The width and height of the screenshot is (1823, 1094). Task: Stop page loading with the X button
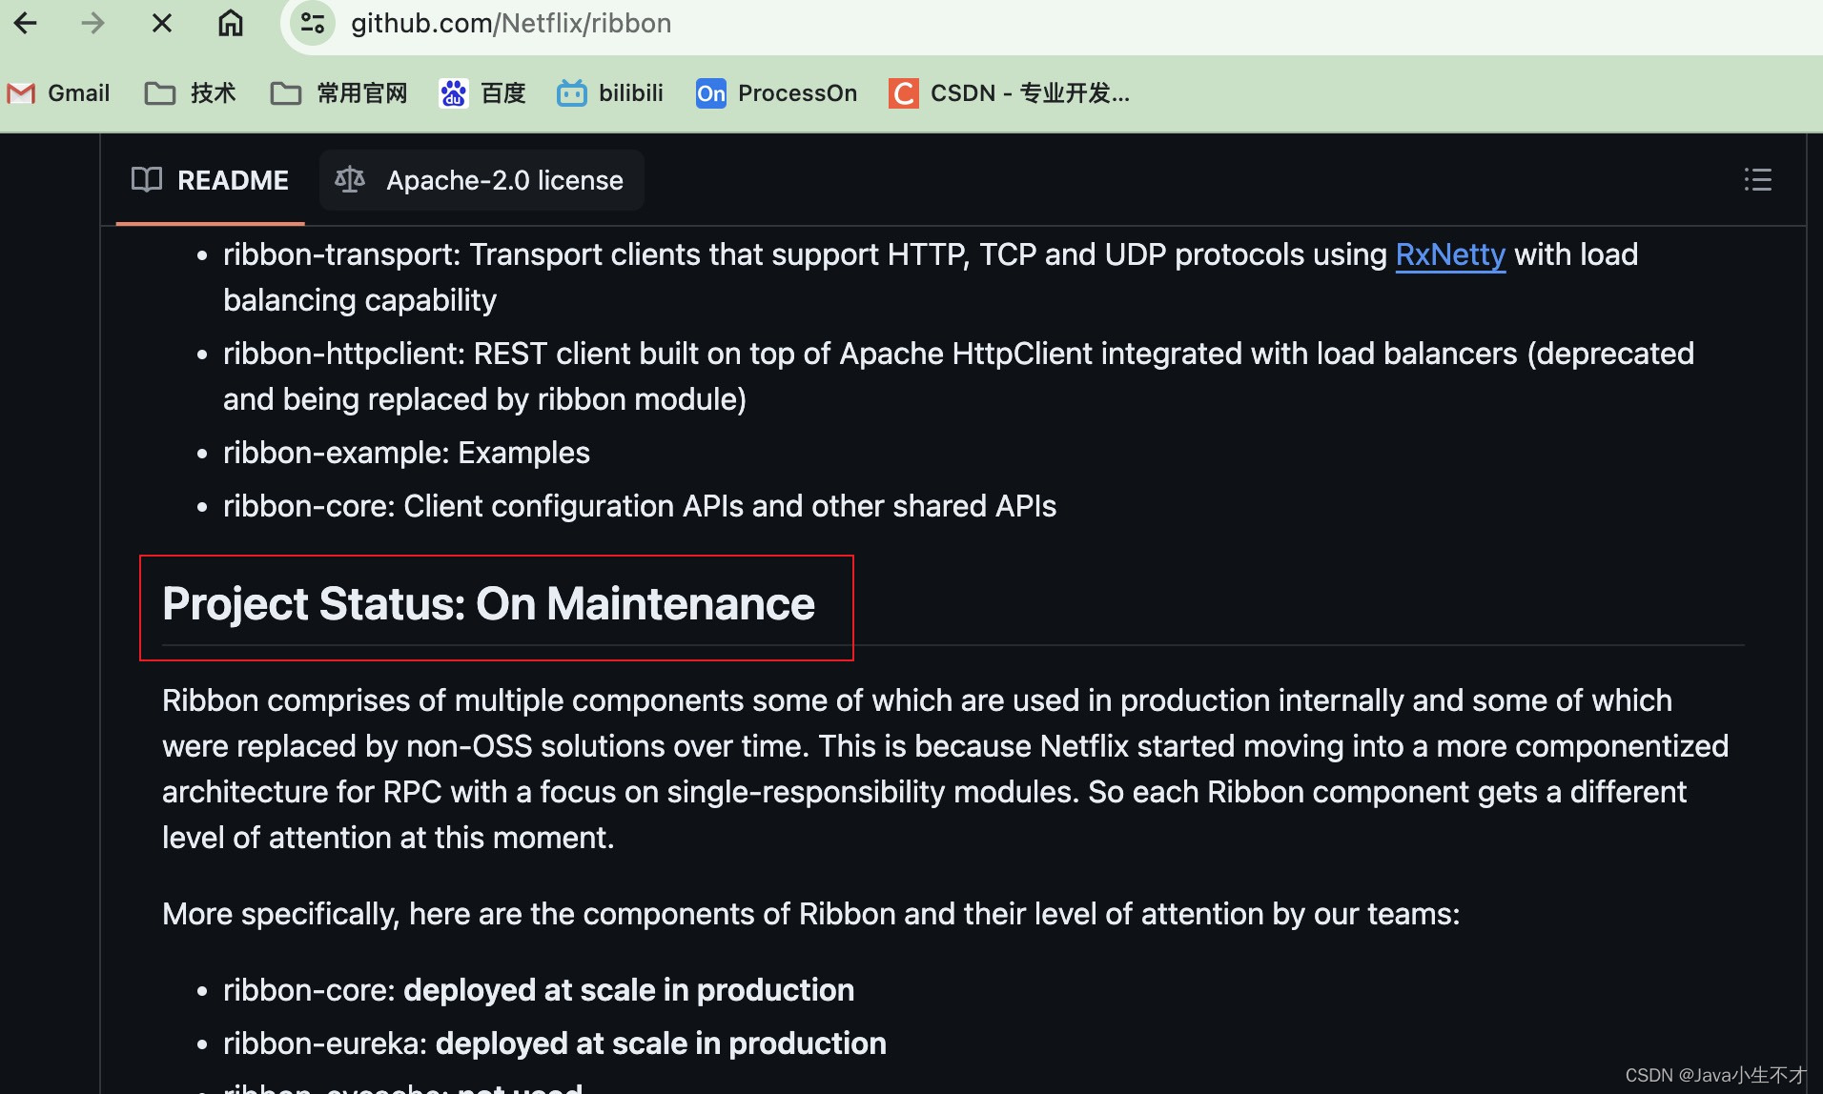point(162,23)
